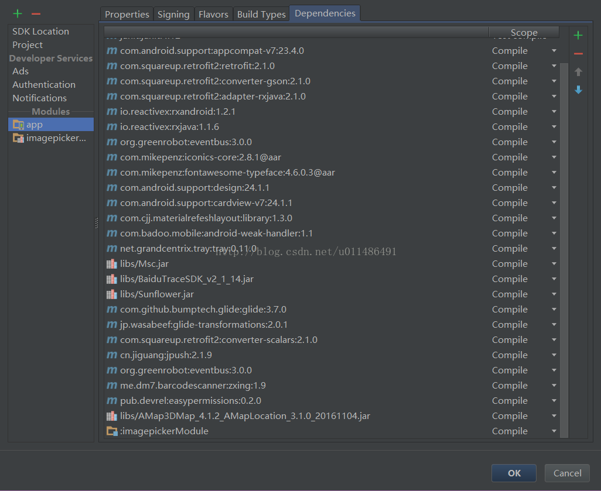601x491 pixels.
Task: Click Maven icon for glide:3.7.0
Action: click(111, 309)
